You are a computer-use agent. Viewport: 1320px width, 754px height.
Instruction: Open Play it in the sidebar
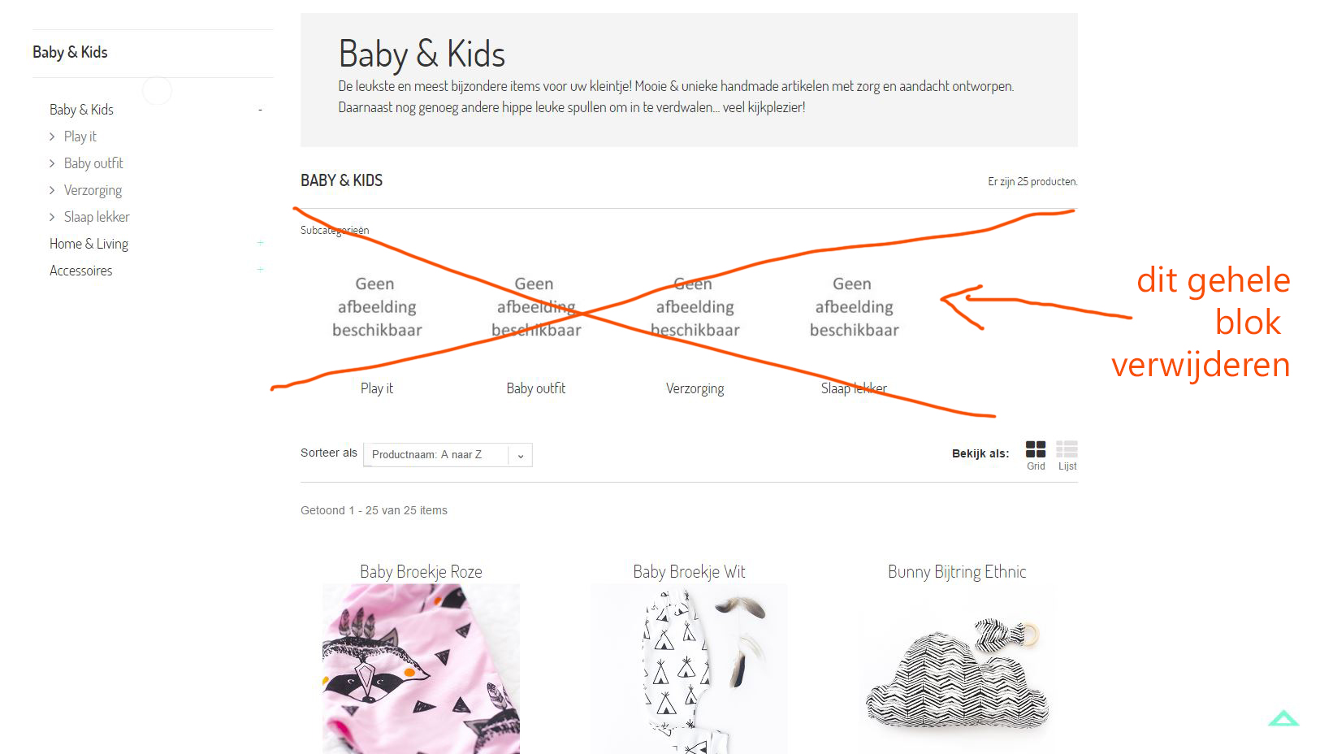click(80, 136)
